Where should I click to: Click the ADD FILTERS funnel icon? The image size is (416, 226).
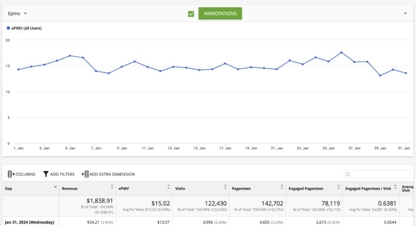pos(46,174)
